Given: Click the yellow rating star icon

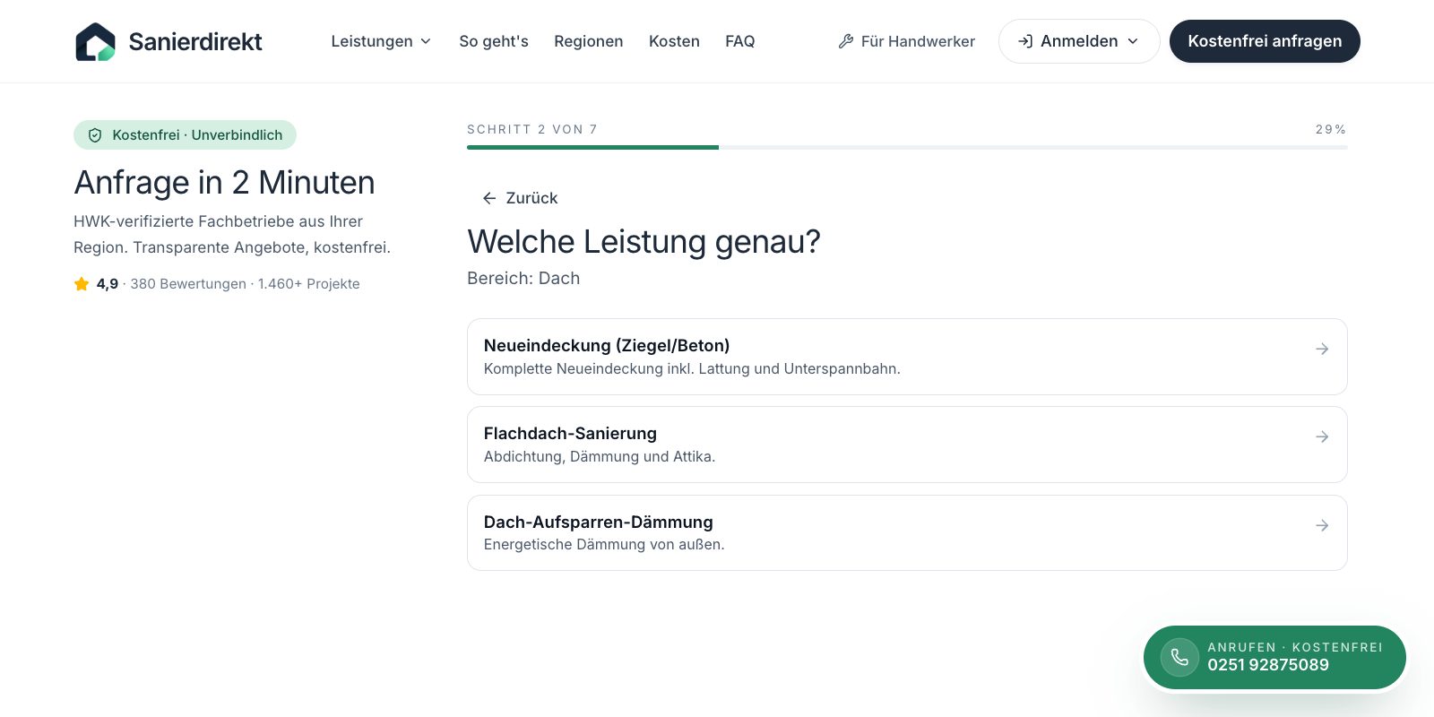Looking at the screenshot, I should [82, 284].
